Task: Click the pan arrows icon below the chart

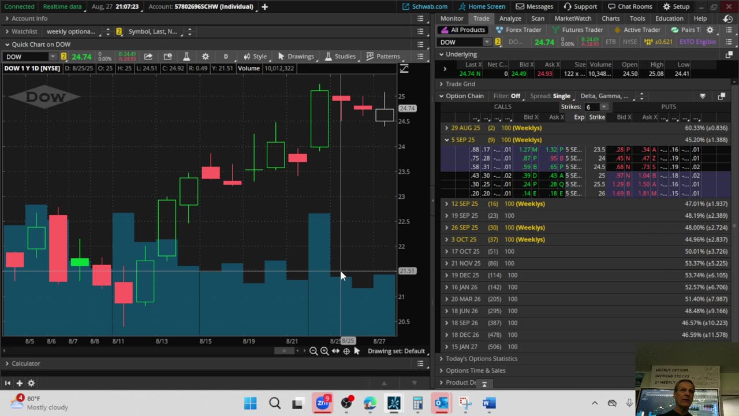Action: 335,351
